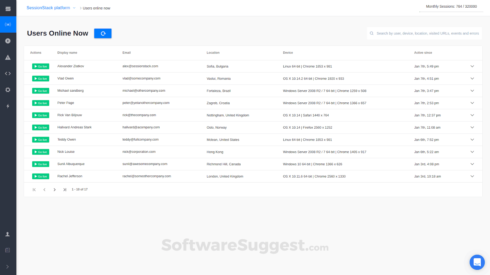Image resolution: width=490 pixels, height=275 pixels.
Task: Click the lightning bolt events icon in sidebar
Action: (x=8, y=106)
